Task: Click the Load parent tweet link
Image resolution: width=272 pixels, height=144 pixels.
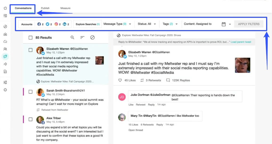Action: click(241, 42)
